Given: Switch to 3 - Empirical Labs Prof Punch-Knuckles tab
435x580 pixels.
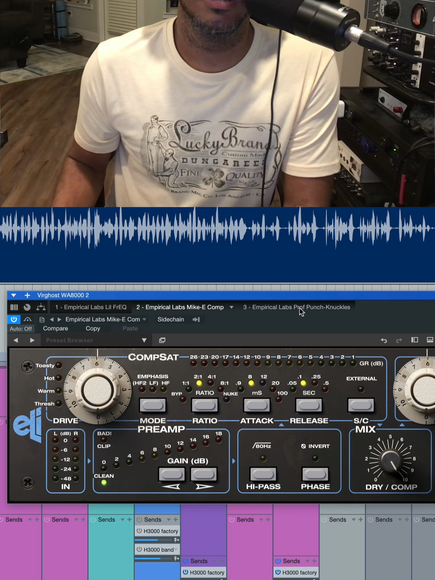Looking at the screenshot, I should (x=296, y=307).
